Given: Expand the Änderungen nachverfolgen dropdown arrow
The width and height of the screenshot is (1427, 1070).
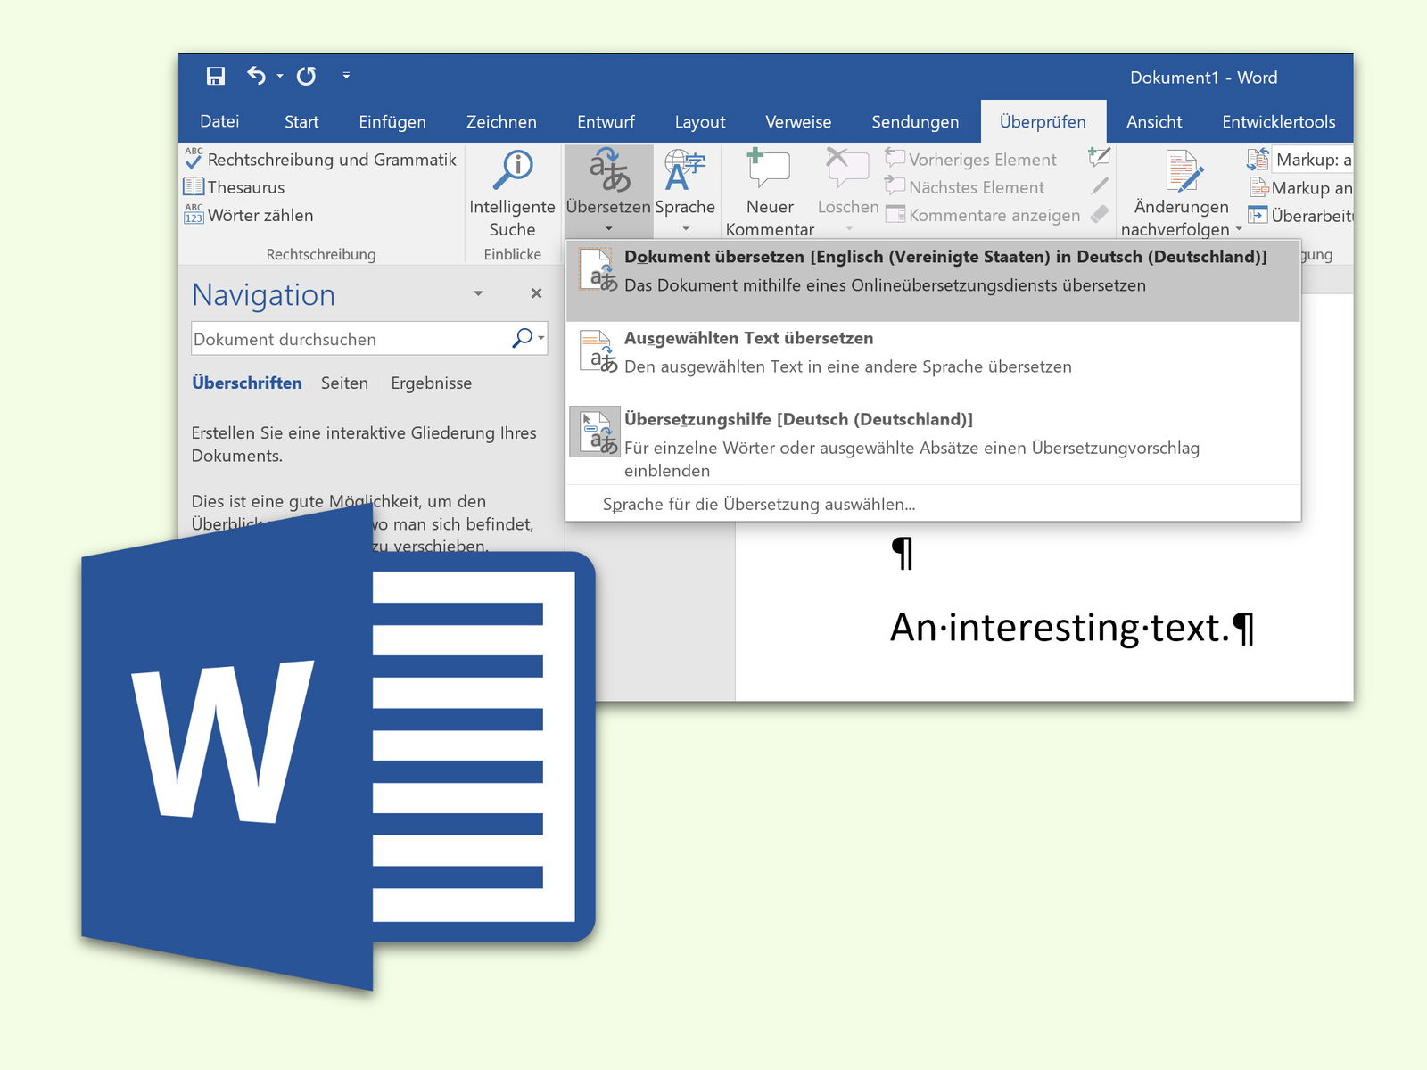Looking at the screenshot, I should pyautogui.click(x=1239, y=229).
